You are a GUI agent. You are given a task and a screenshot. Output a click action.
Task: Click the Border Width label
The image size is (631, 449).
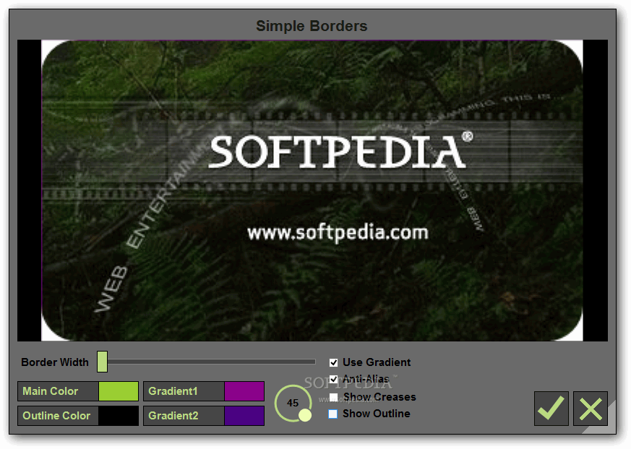[55, 362]
